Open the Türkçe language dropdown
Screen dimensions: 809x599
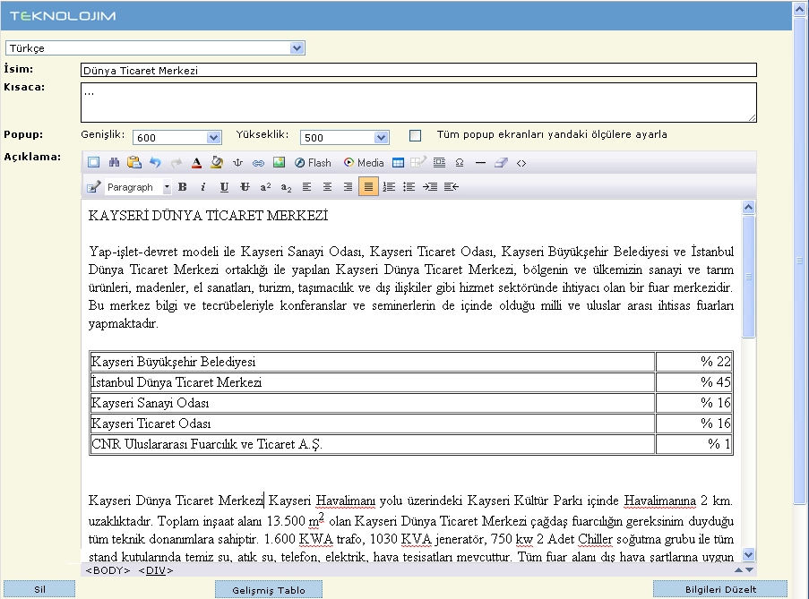[155, 48]
